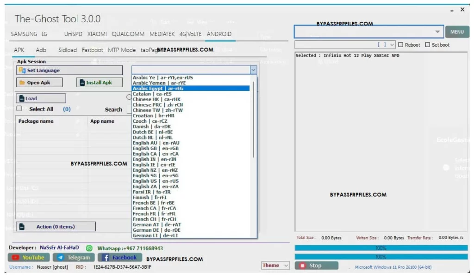Toggle the Select All checkbox
The width and height of the screenshot is (474, 277).
(x=19, y=108)
